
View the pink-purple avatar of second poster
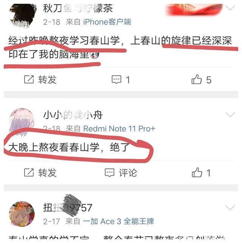click(22, 122)
